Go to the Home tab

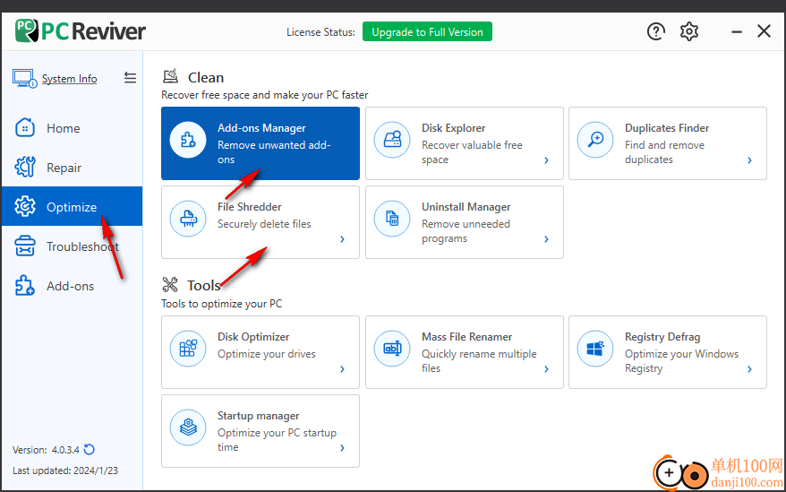coord(72,128)
